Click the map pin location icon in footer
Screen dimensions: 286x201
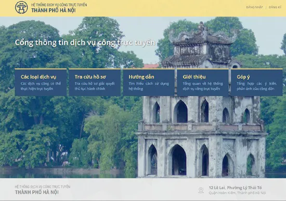coord(201,190)
